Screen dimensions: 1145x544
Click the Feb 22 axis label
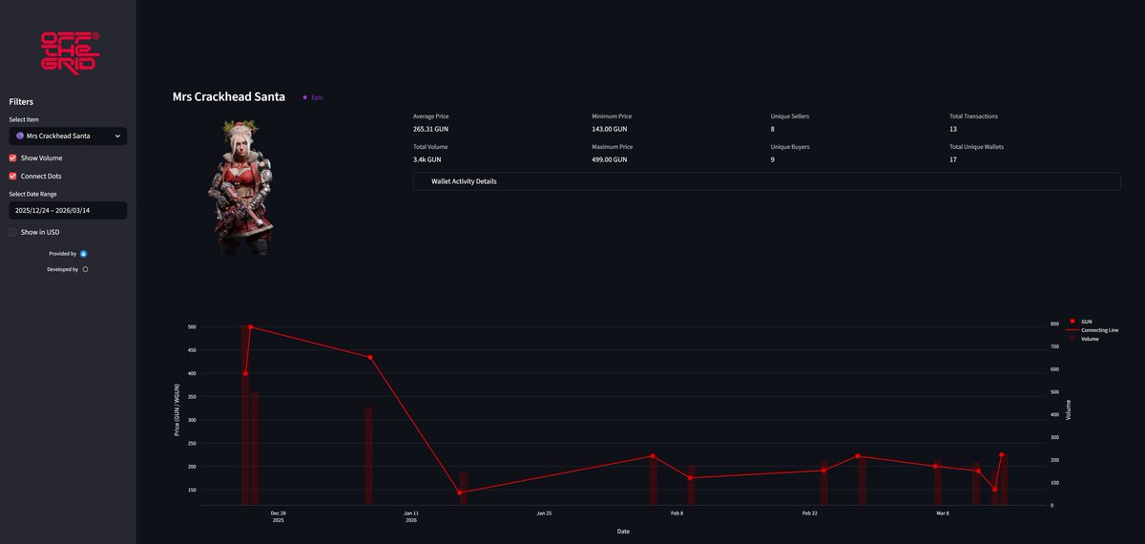(809, 513)
